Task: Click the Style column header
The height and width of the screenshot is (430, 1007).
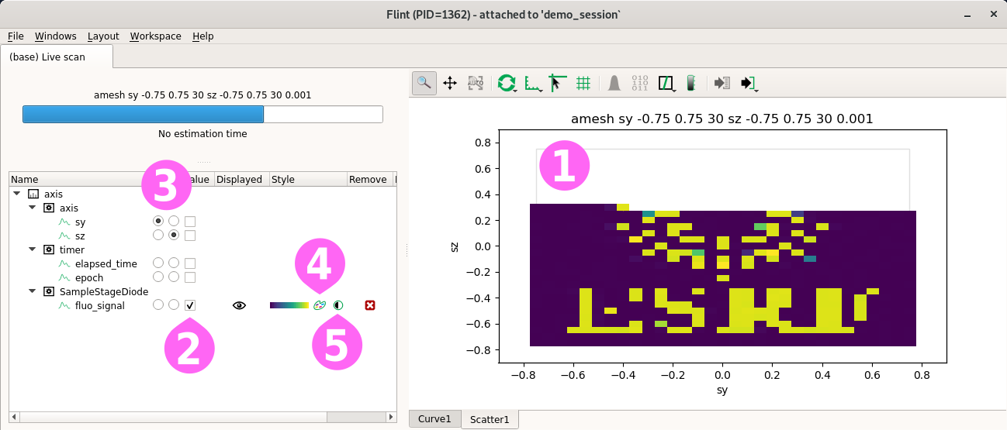Action: tap(307, 179)
